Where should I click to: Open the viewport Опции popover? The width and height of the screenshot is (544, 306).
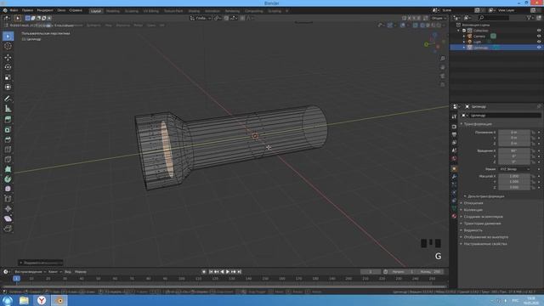(x=439, y=18)
